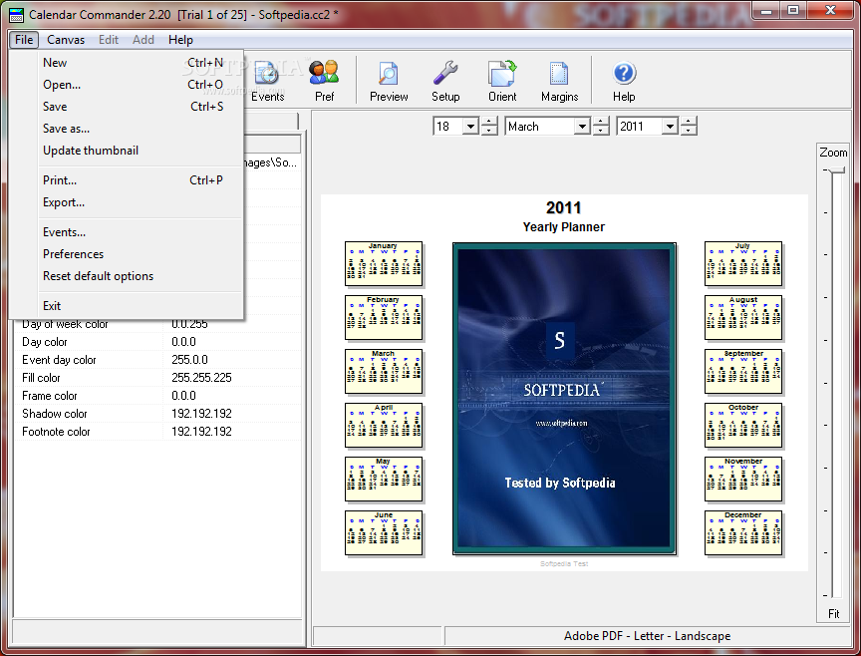The height and width of the screenshot is (656, 861).
Task: Click the September mini calendar thumbnail
Action: pos(743,372)
